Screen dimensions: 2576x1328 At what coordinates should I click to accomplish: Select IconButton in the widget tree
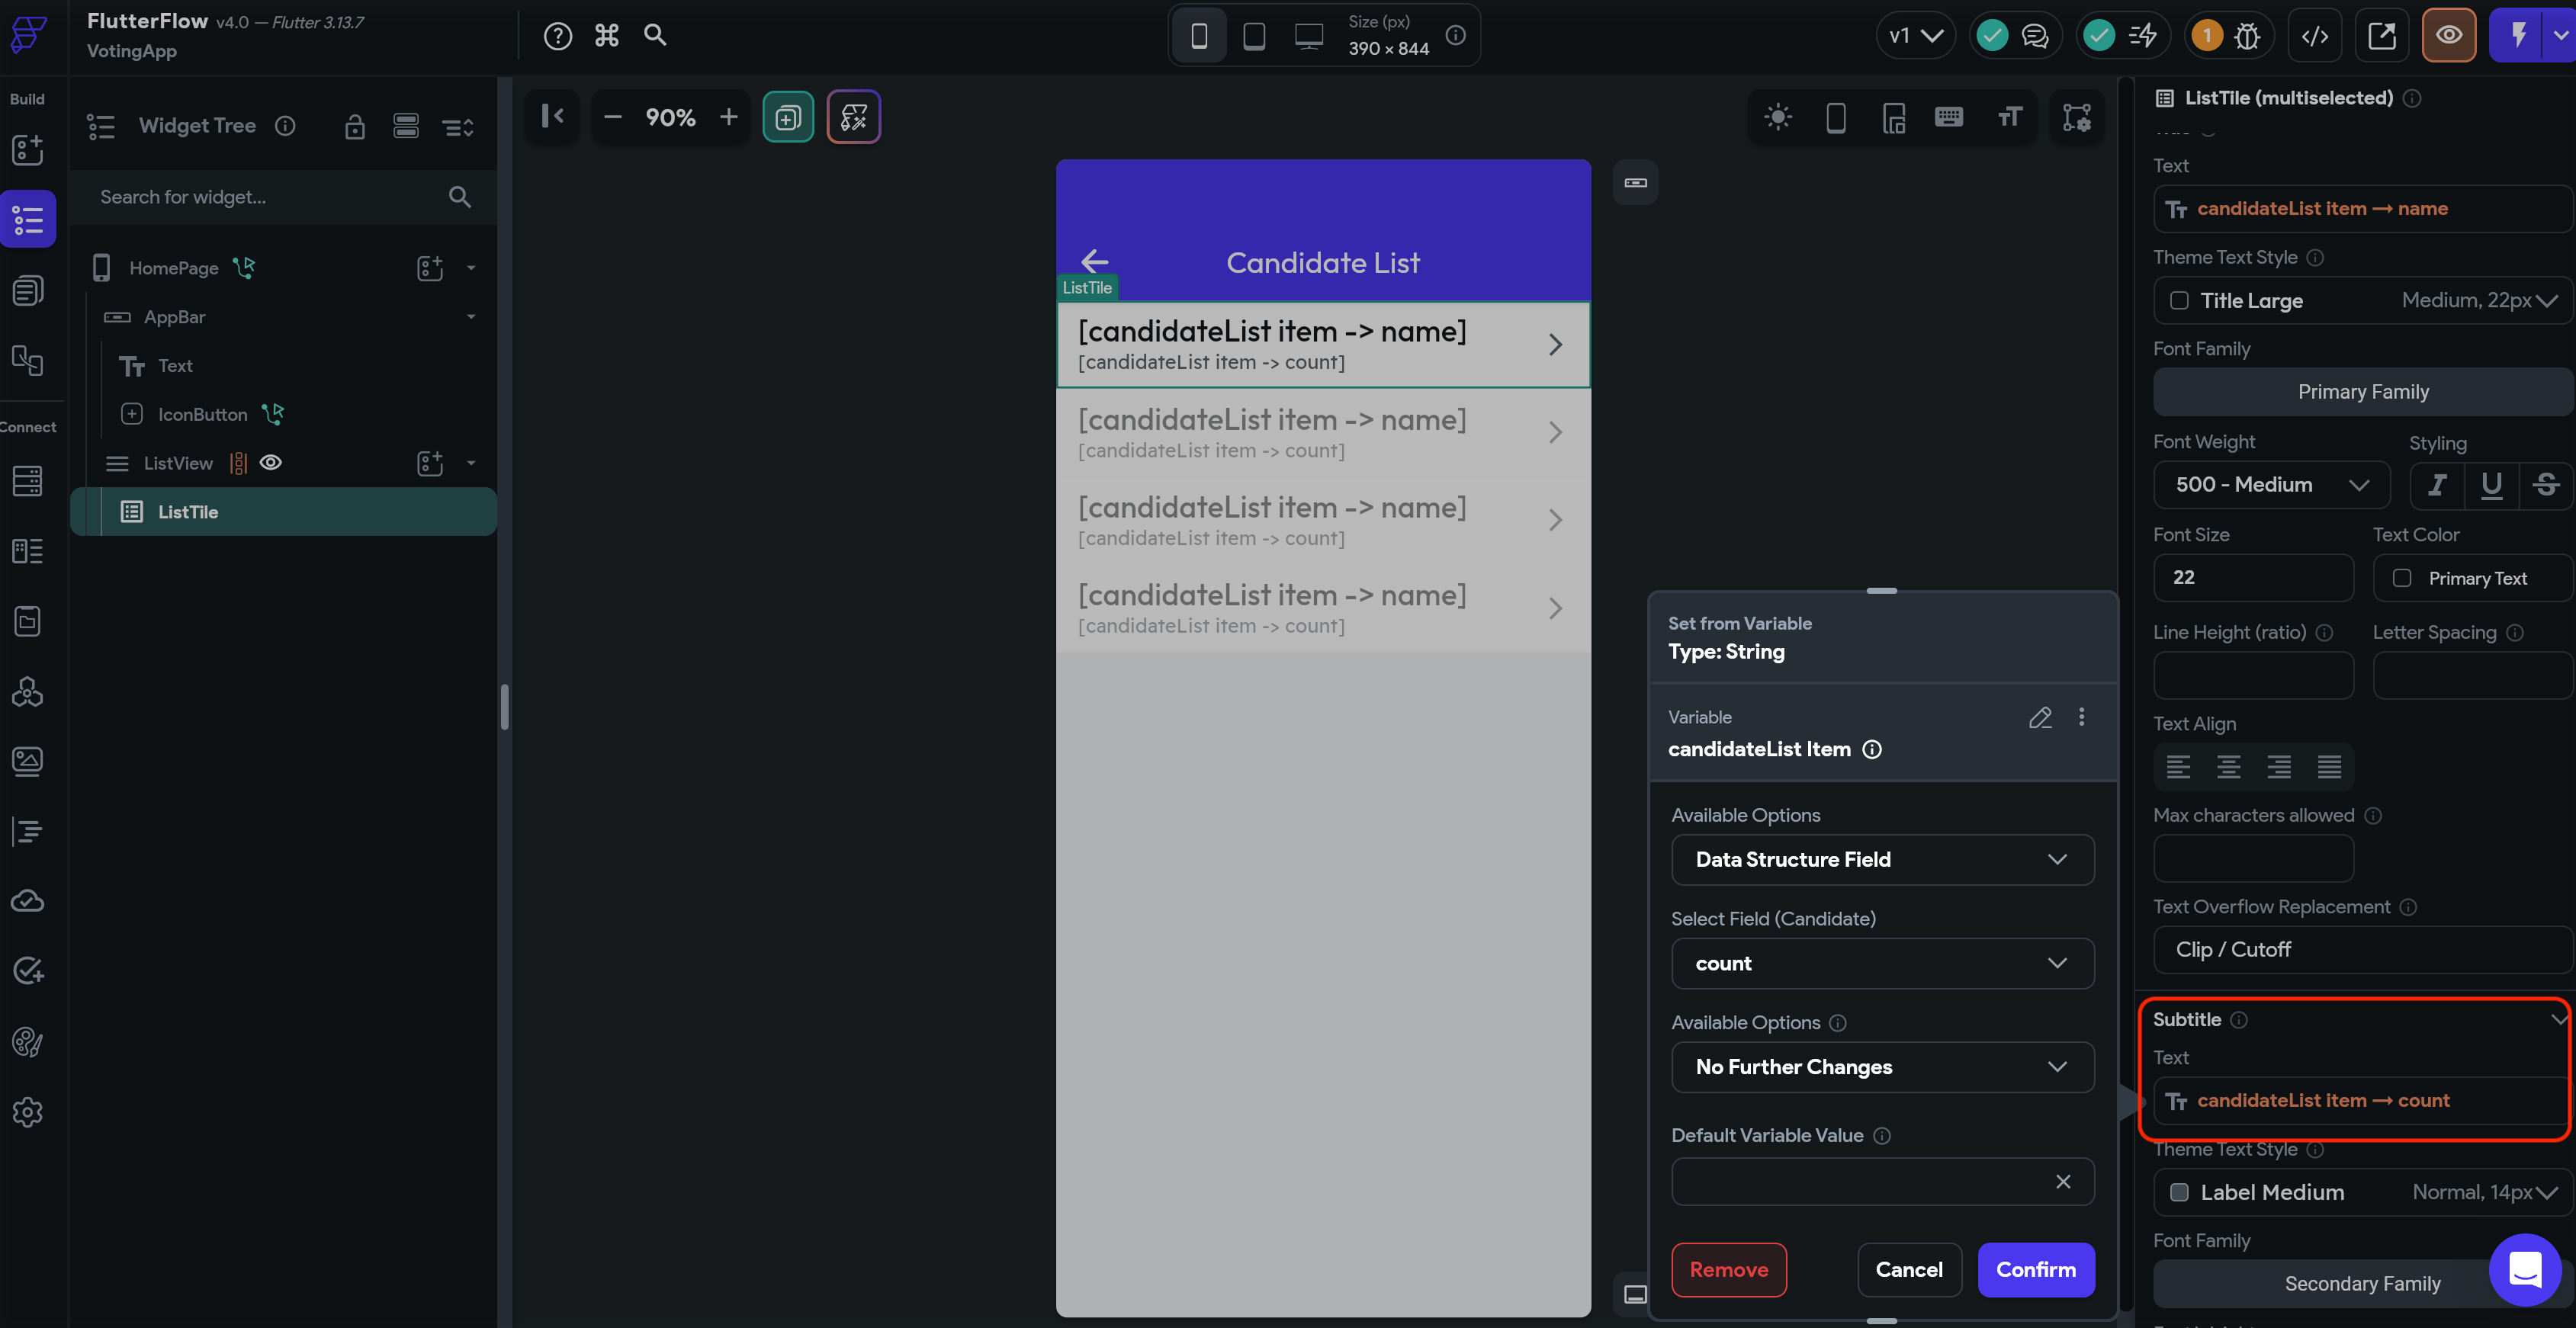pyautogui.click(x=202, y=414)
